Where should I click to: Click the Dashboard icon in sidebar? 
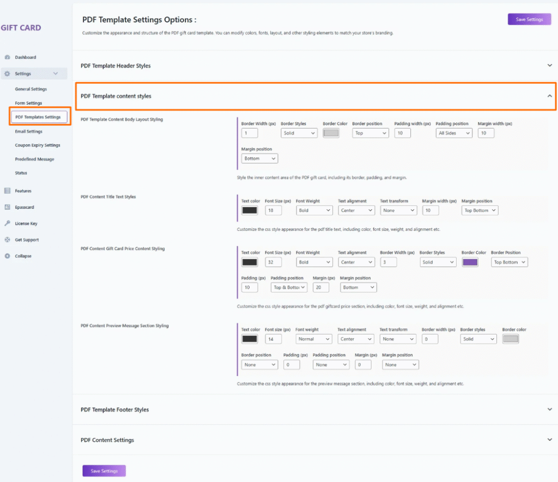click(x=7, y=57)
